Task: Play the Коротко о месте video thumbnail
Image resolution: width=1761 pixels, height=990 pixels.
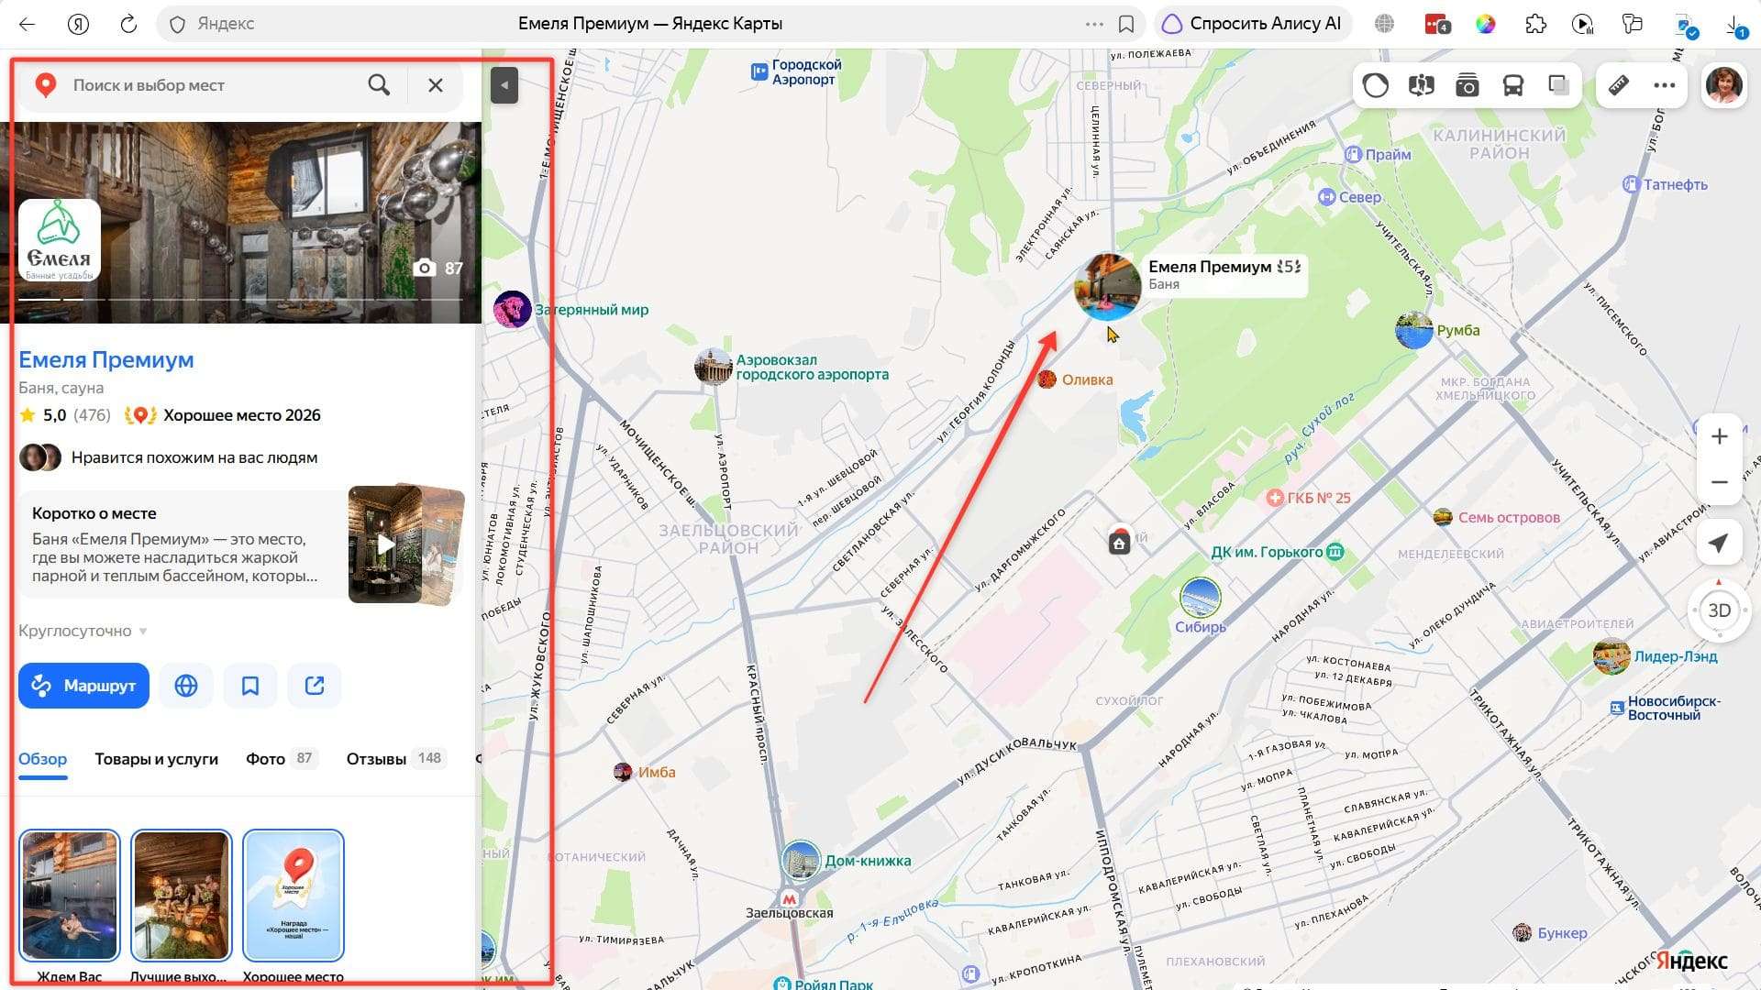Action: click(387, 544)
